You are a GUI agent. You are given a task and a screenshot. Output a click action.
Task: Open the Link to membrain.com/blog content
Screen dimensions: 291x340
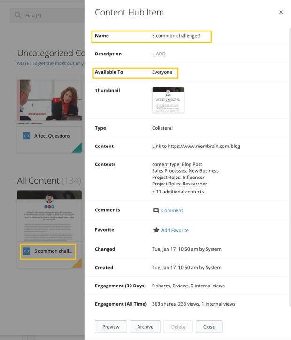pyautogui.click(x=196, y=146)
